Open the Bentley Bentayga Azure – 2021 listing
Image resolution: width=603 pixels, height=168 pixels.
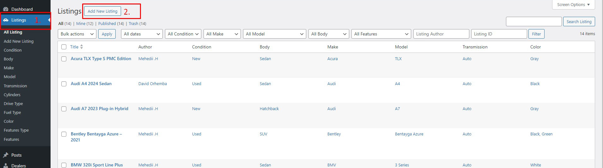(x=96, y=137)
